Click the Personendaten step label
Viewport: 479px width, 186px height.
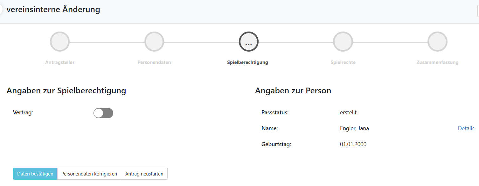[x=154, y=62]
